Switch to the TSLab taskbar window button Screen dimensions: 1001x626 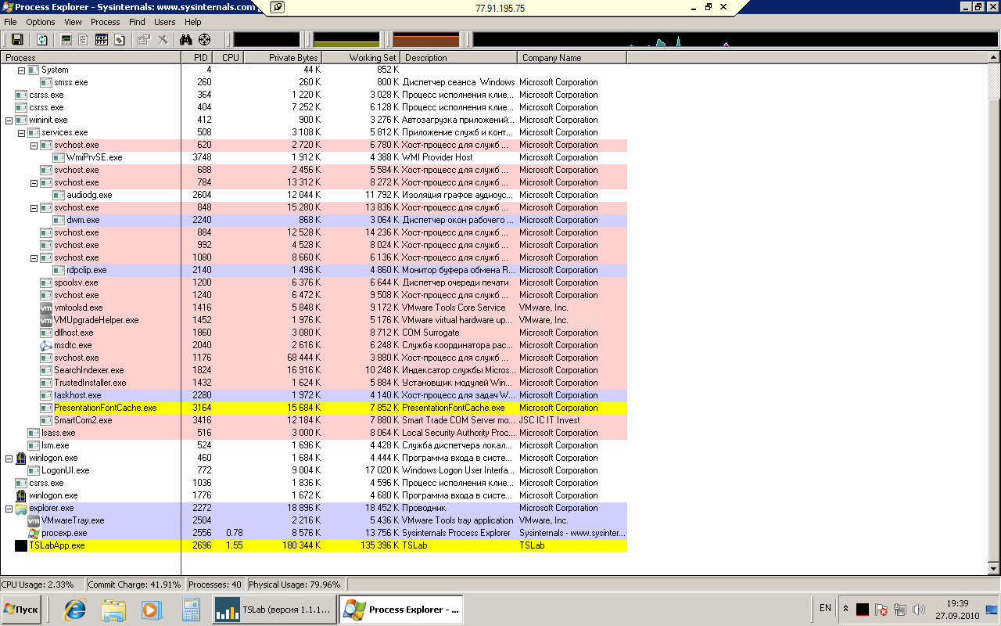coord(274,610)
